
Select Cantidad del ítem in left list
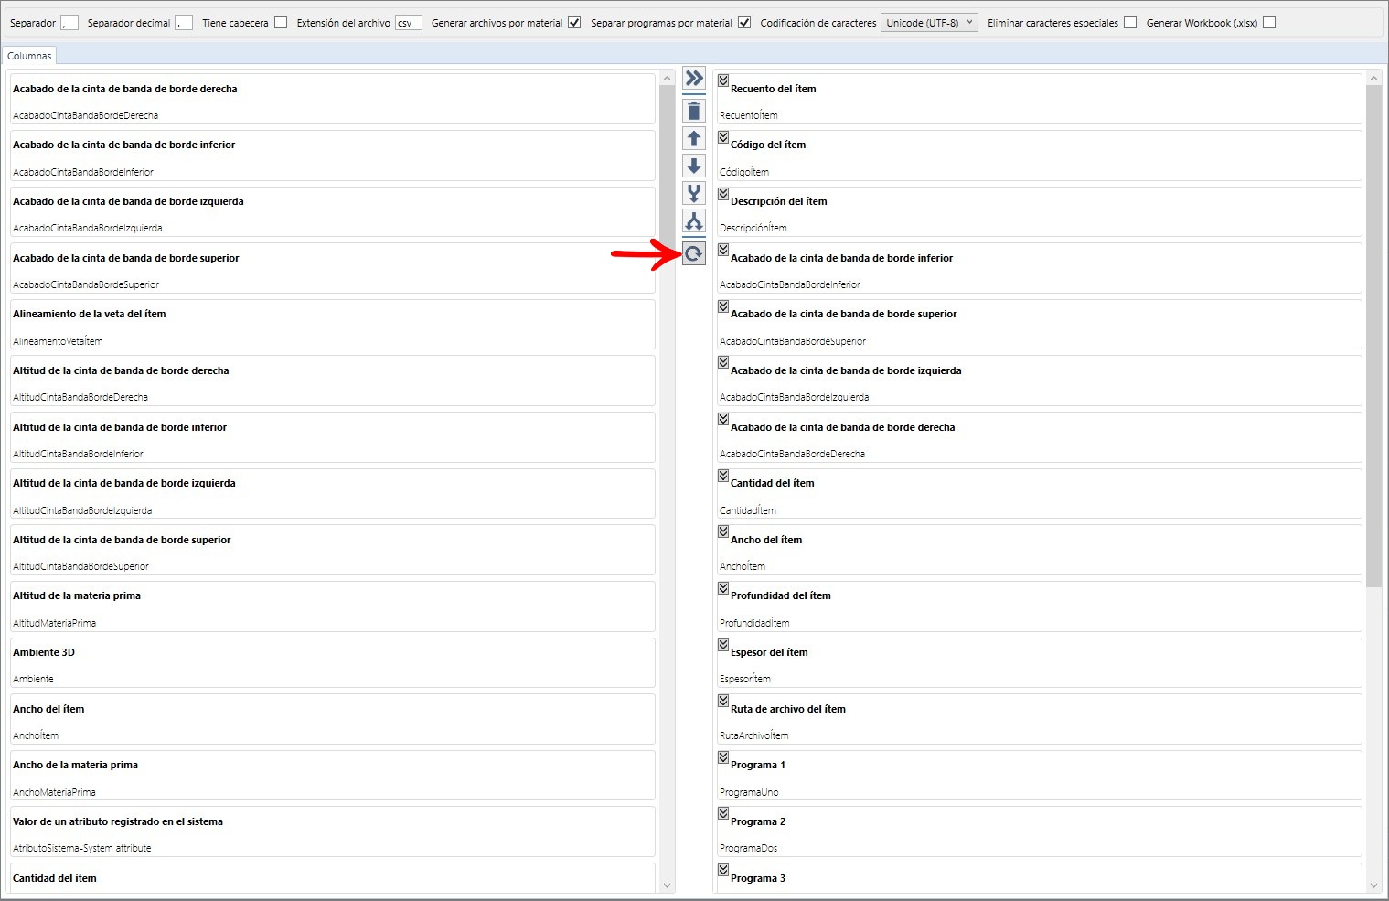point(333,878)
